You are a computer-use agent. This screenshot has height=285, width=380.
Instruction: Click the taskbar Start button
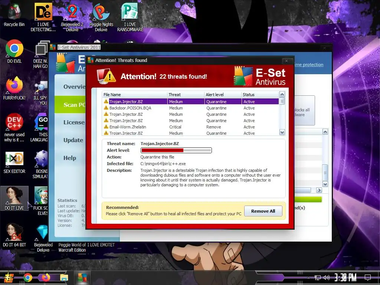(9, 278)
